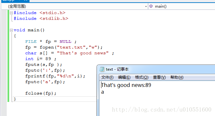This screenshot has height=116, width=215.
Task: Click the closing brace of main
Action: point(15,99)
